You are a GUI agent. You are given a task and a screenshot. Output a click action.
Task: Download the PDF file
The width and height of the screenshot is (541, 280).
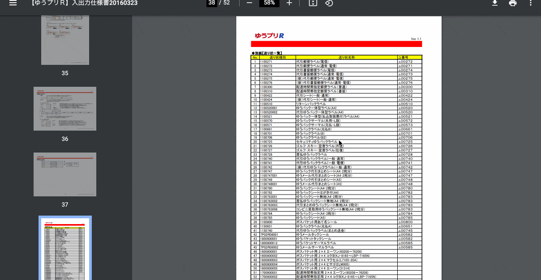[495, 3]
